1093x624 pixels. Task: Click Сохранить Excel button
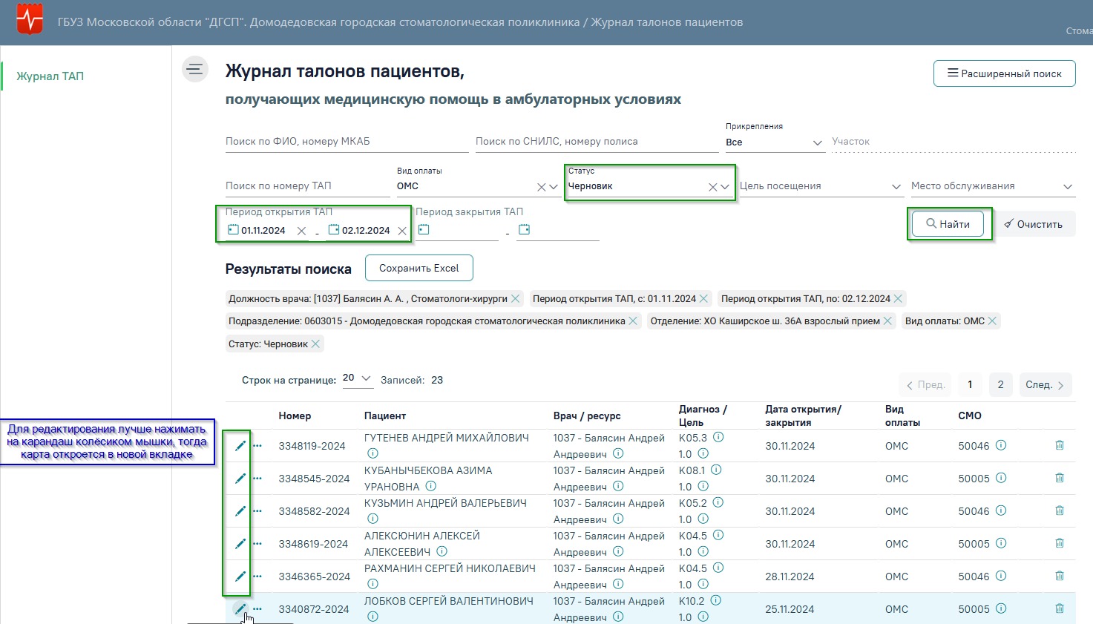(419, 268)
